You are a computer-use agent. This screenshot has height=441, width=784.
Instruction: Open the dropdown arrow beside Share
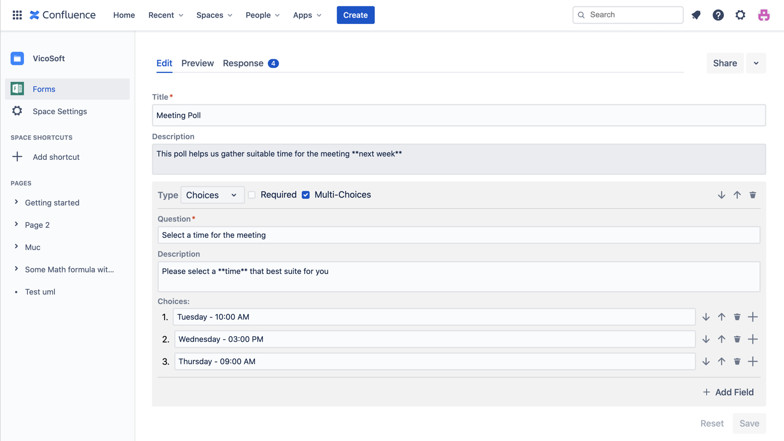756,63
